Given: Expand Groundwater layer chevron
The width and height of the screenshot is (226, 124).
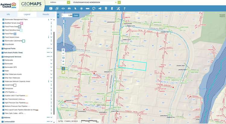Looking at the screenshot, I should tap(51, 44).
